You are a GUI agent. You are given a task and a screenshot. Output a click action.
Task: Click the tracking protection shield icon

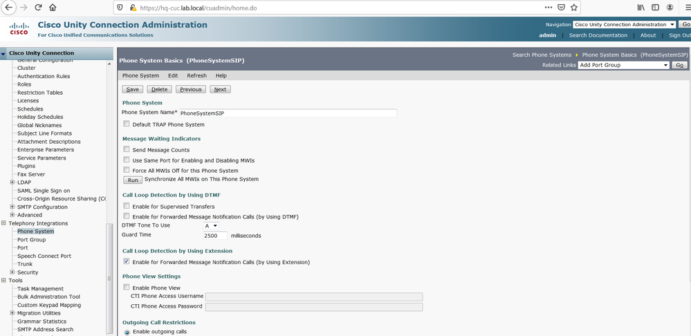pos(121,8)
